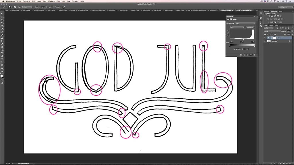
Task: Hide the Nivåer 1 layer
Action: tap(265, 38)
